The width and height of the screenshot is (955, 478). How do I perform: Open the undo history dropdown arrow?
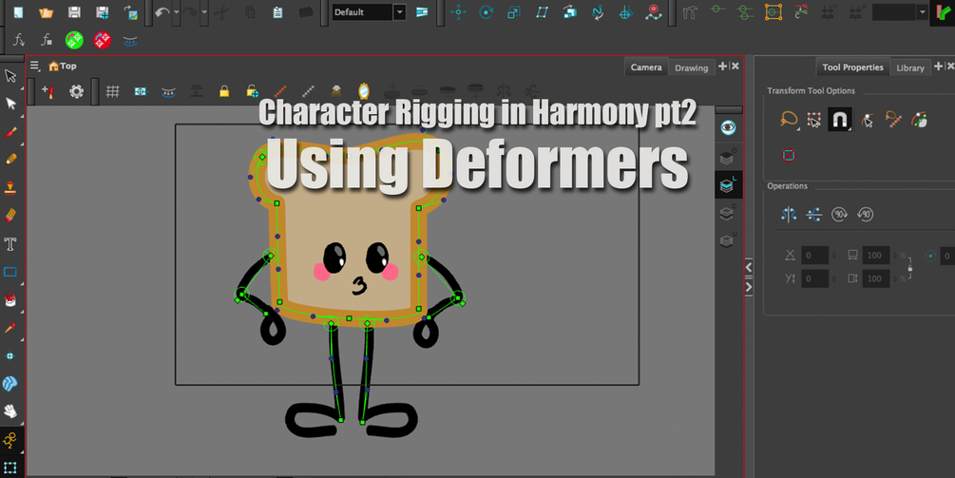pos(177,12)
